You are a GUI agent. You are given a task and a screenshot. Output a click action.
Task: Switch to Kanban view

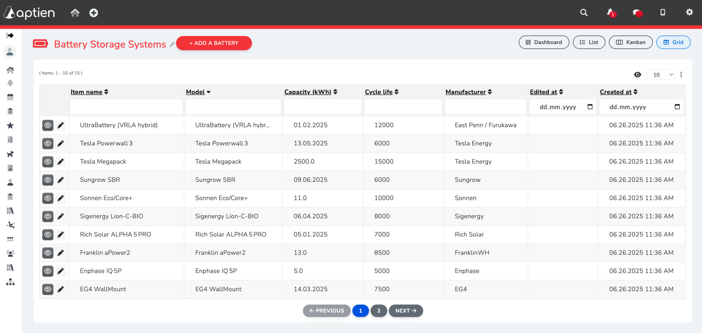coord(631,42)
